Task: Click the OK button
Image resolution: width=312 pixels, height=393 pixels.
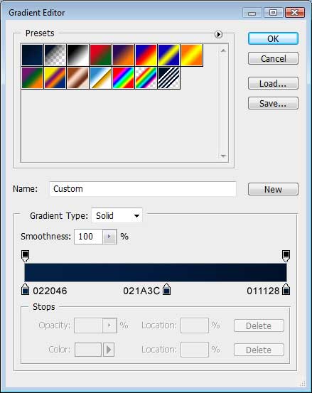Action: point(273,38)
